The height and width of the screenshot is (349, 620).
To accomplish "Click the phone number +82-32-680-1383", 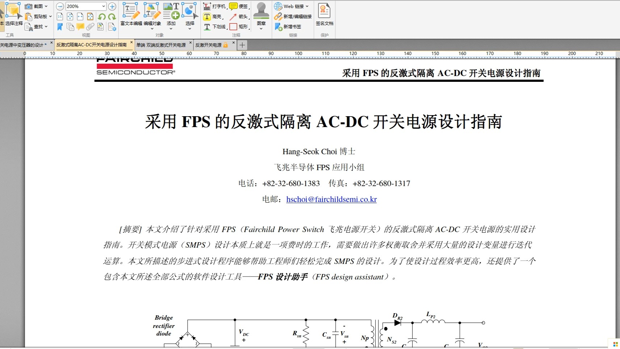I will [291, 184].
